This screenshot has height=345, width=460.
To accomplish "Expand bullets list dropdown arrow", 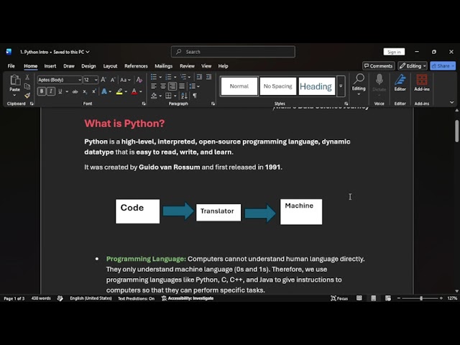I will point(160,77).
